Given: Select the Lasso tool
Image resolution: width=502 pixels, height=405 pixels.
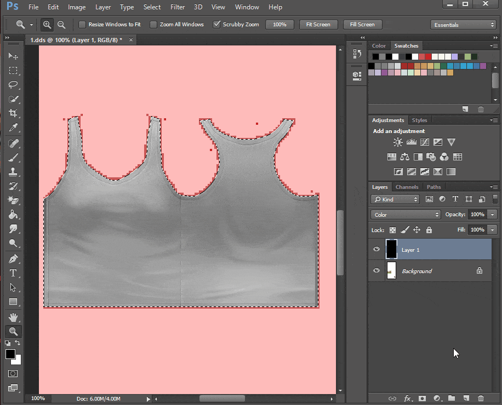Looking at the screenshot, I should pos(13,85).
